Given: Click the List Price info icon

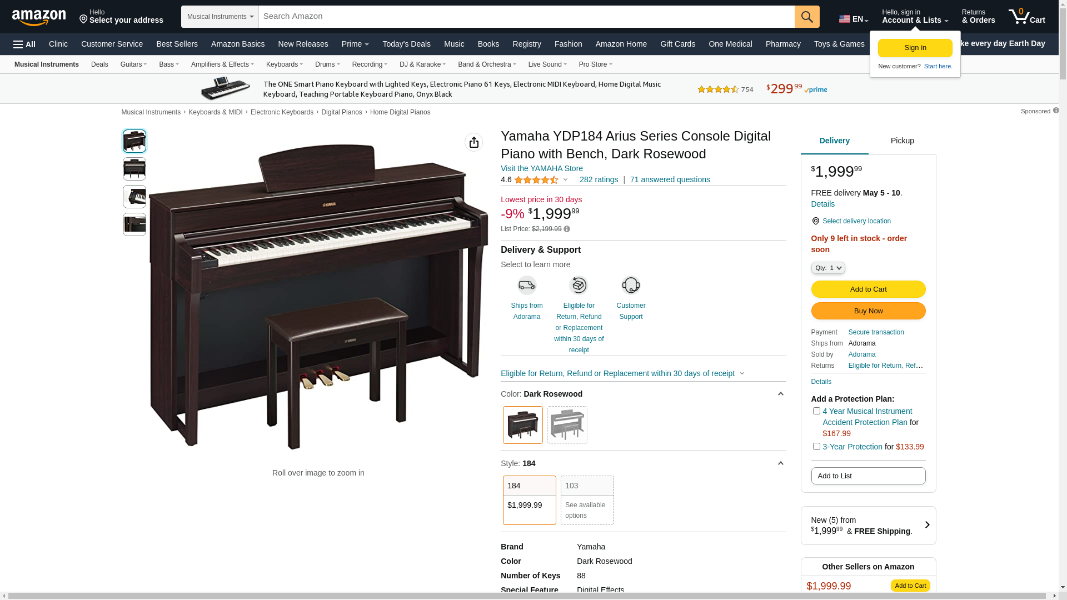Looking at the screenshot, I should click(567, 229).
